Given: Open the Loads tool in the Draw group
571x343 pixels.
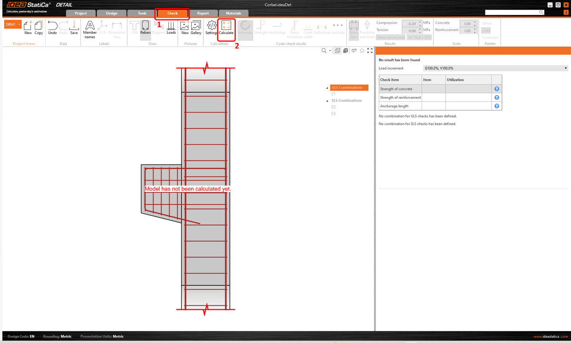Looking at the screenshot, I should [x=171, y=28].
